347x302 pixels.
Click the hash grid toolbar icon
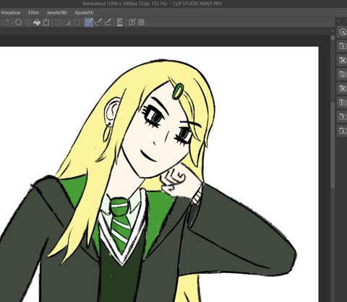click(x=142, y=22)
